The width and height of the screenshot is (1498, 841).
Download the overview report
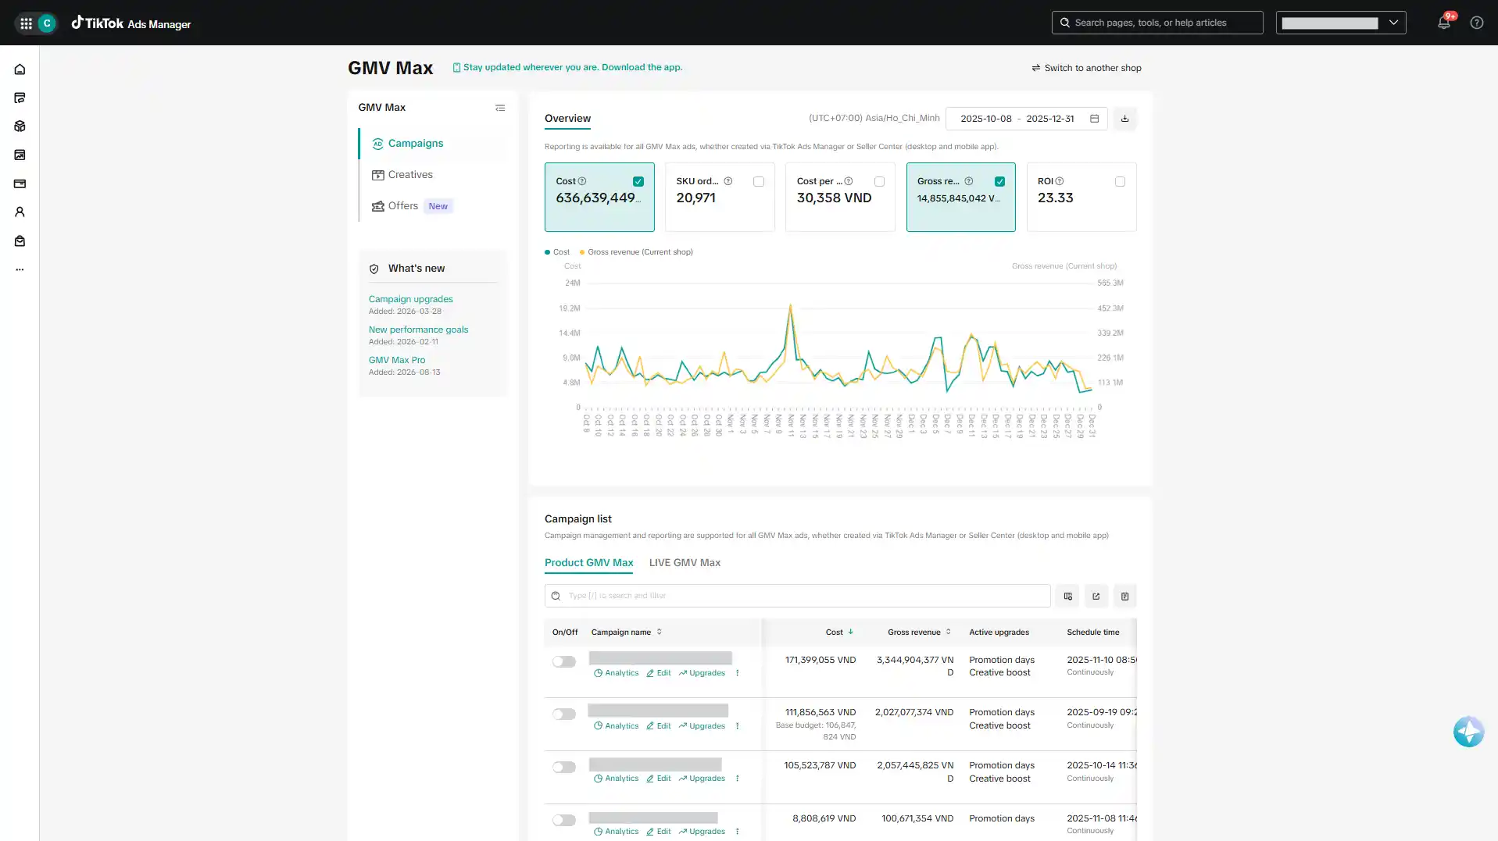pyautogui.click(x=1124, y=119)
